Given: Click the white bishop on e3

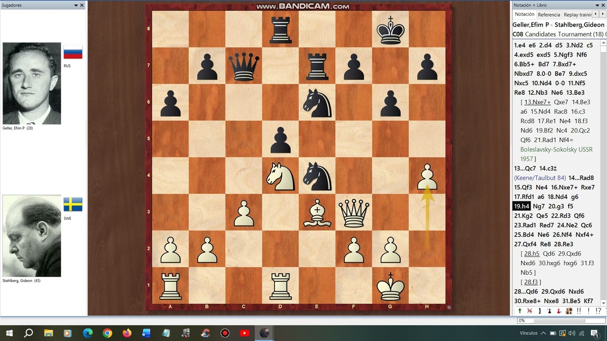Looking at the screenshot, I should (x=317, y=212).
